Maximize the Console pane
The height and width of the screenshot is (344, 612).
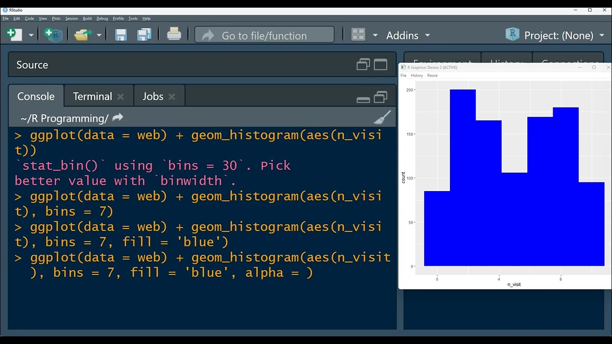tap(381, 97)
